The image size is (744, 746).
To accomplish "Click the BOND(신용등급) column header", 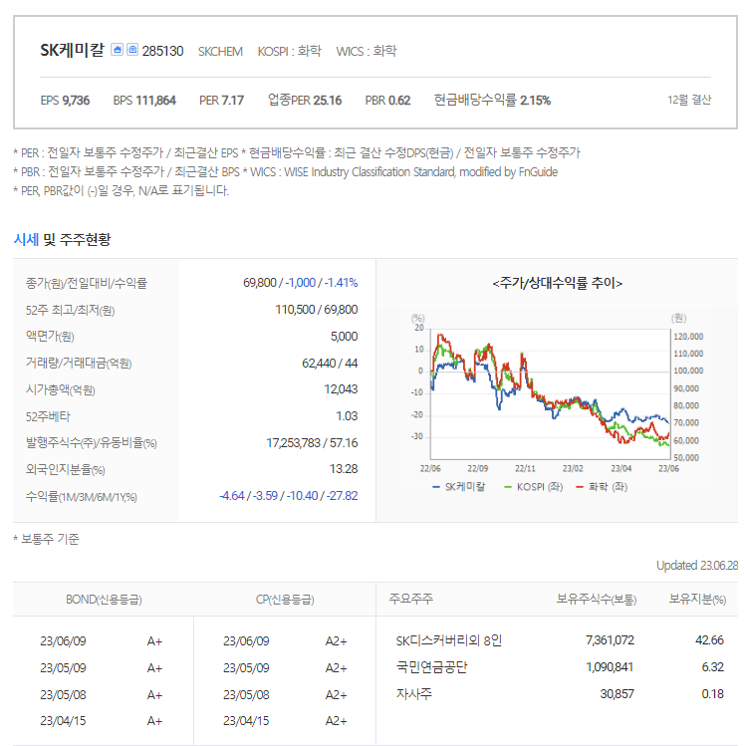I will tap(104, 600).
